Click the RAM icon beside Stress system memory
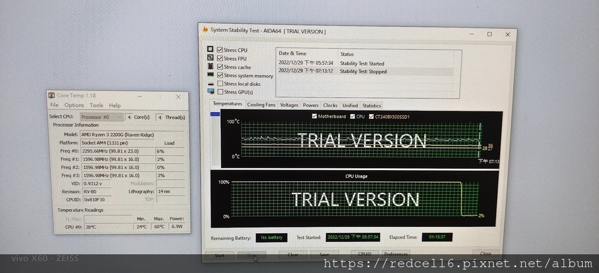Image resolution: width=599 pixels, height=273 pixels. [x=211, y=75]
